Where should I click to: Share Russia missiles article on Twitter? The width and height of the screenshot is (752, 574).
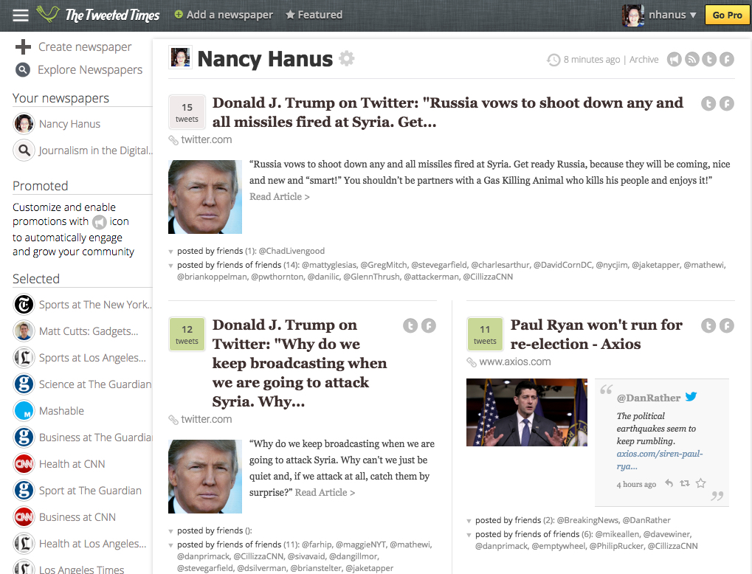pos(708,104)
